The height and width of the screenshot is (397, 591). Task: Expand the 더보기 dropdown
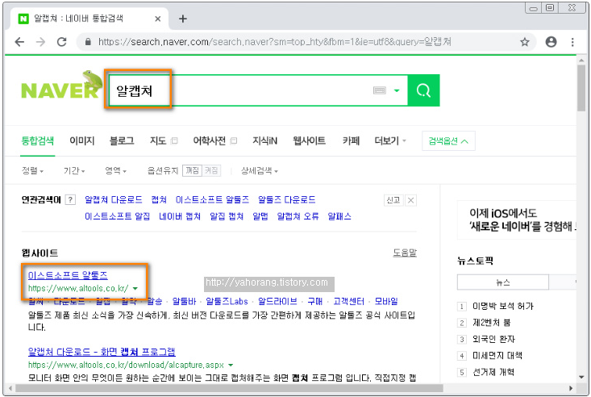(390, 141)
